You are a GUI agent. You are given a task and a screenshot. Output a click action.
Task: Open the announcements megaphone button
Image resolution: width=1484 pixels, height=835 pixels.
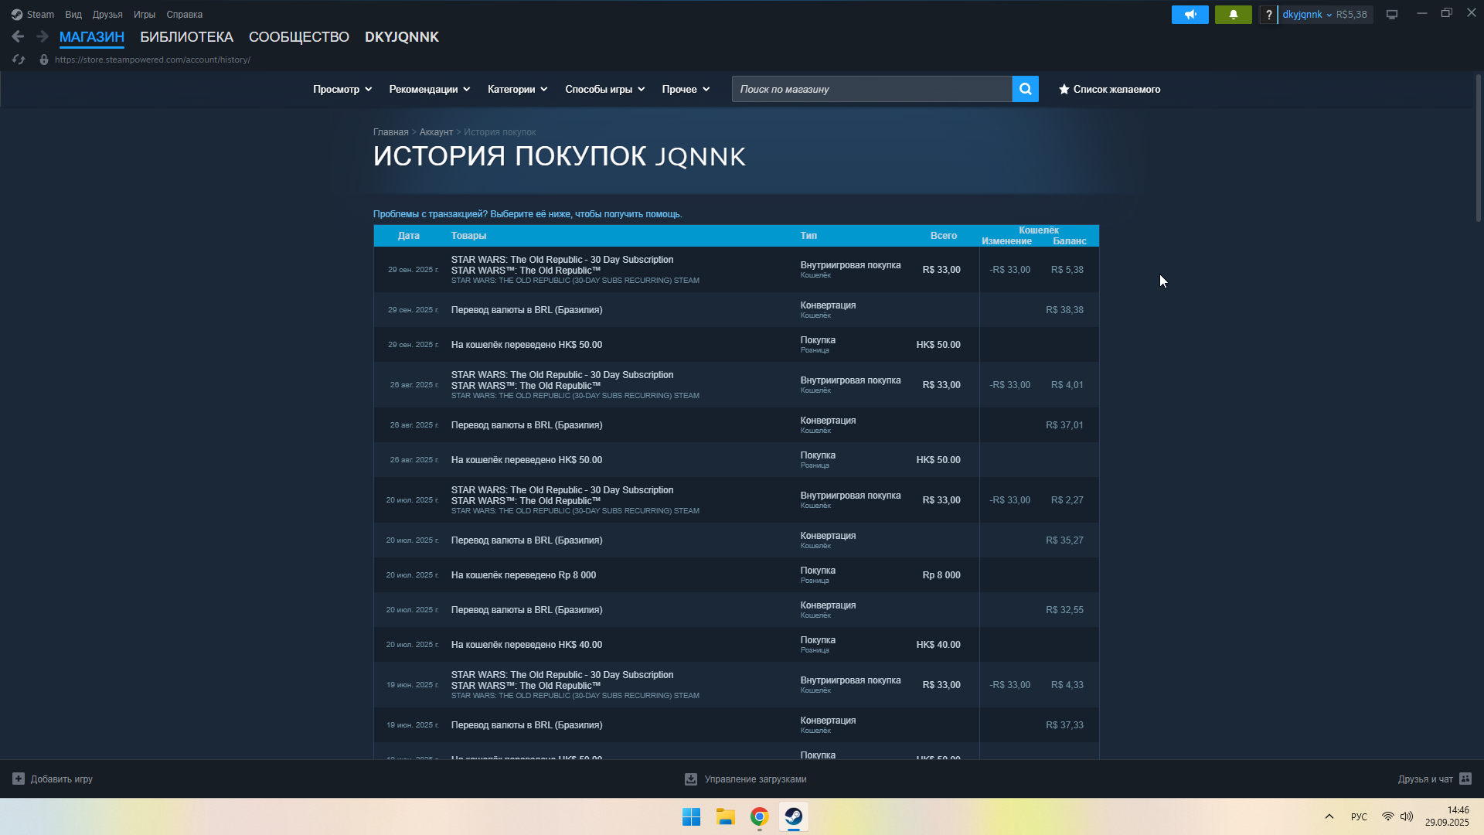tap(1190, 15)
